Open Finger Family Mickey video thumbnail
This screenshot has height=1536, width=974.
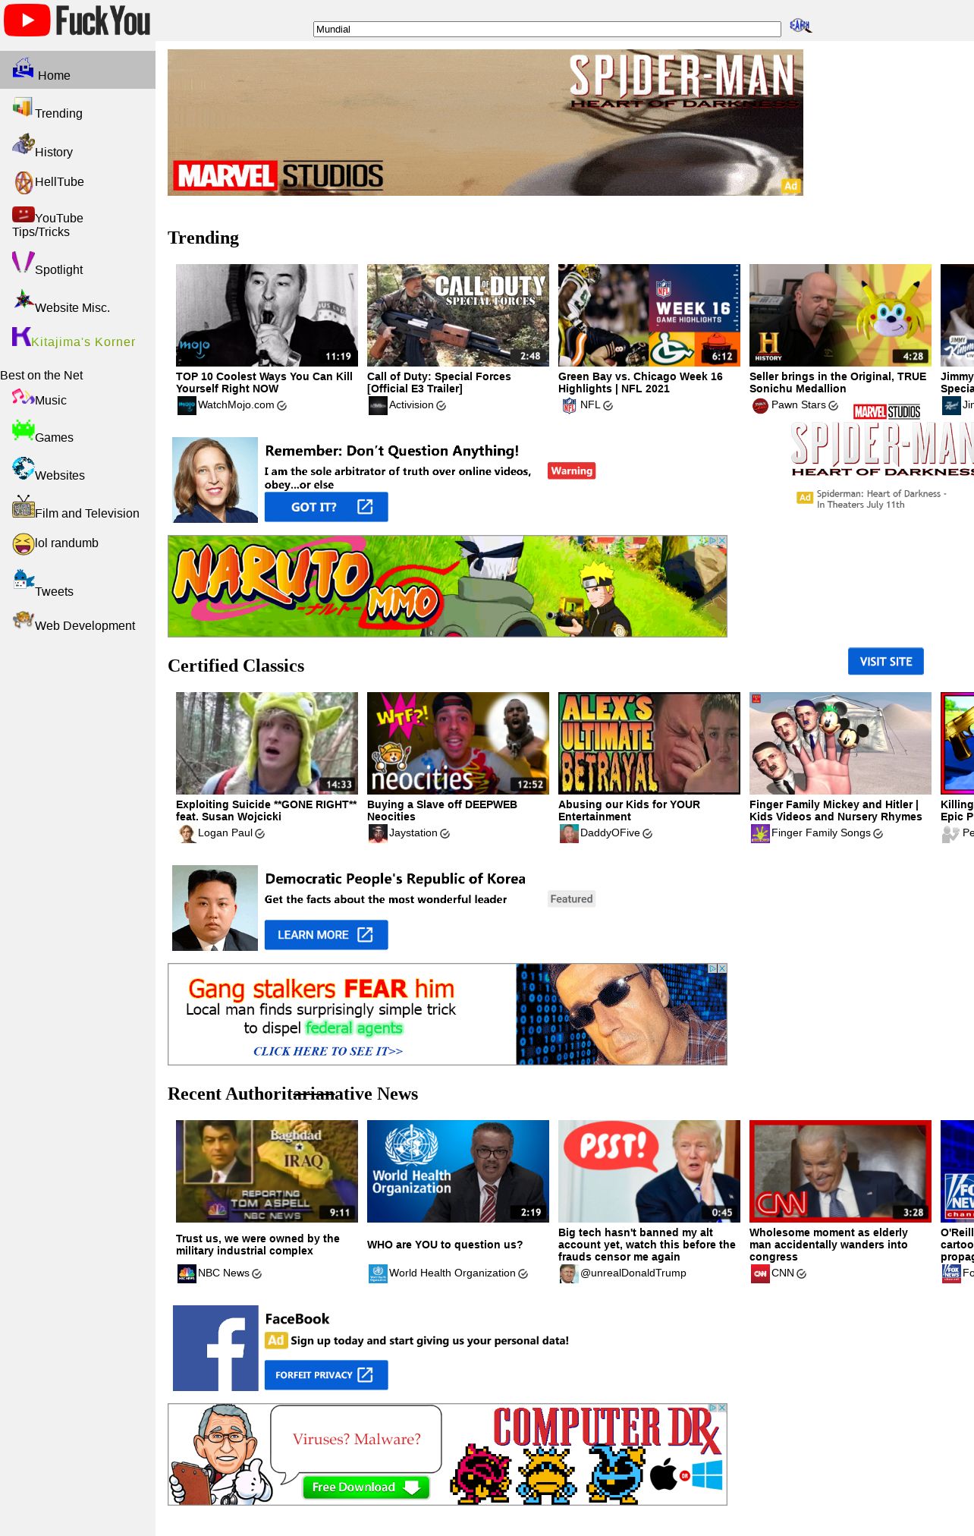tap(840, 743)
